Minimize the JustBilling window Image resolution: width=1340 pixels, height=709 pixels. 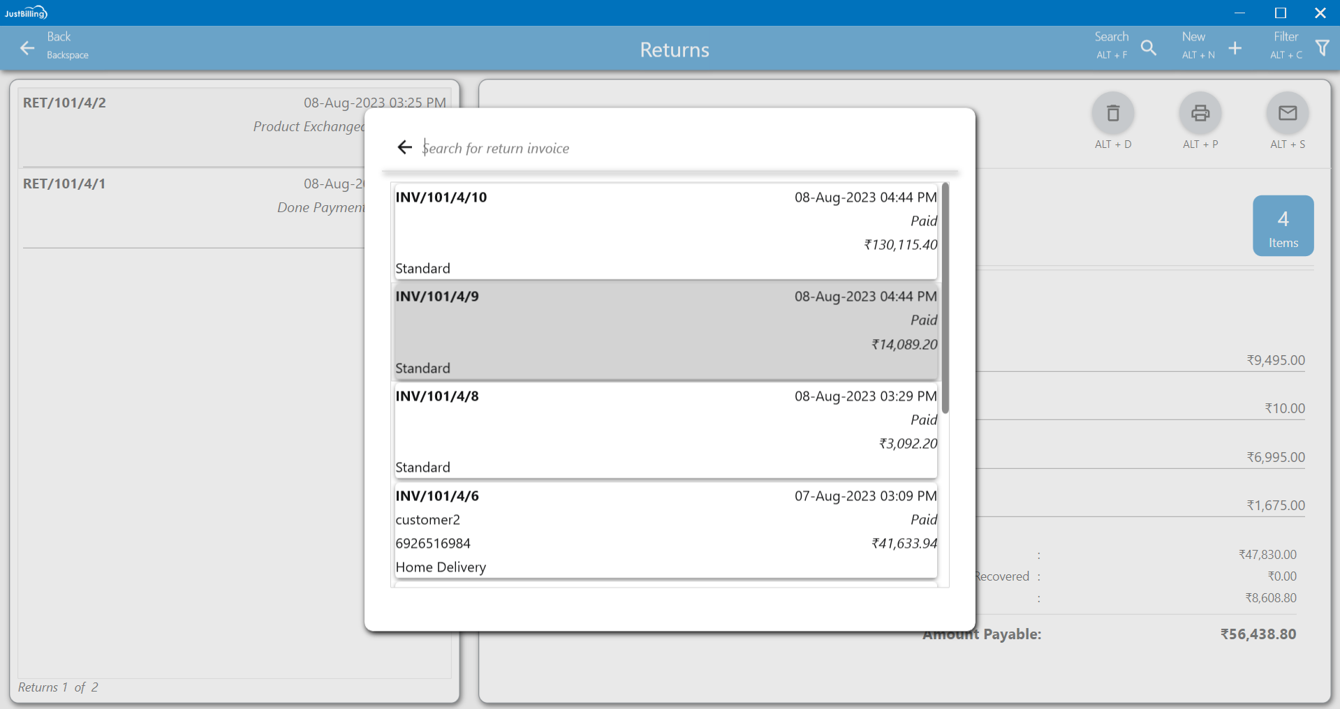1240,13
